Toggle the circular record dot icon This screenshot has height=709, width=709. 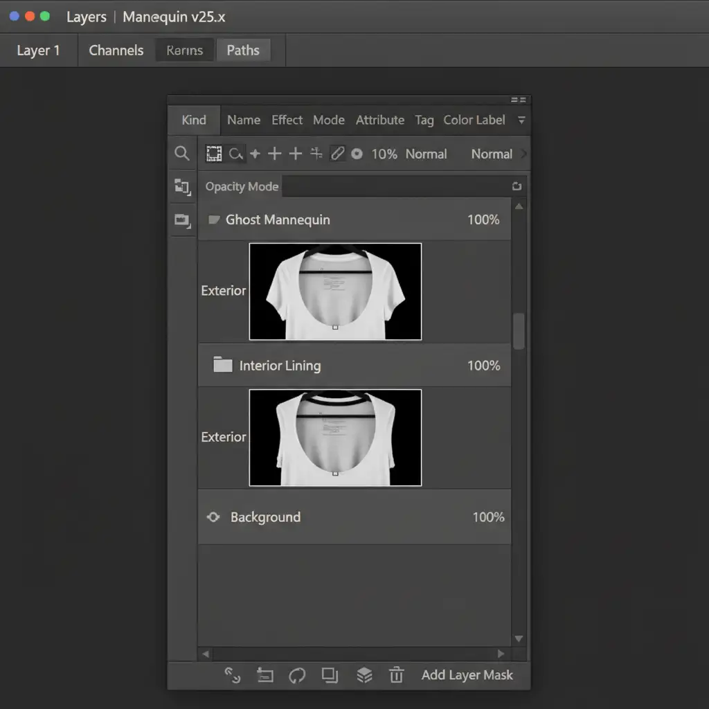(357, 154)
